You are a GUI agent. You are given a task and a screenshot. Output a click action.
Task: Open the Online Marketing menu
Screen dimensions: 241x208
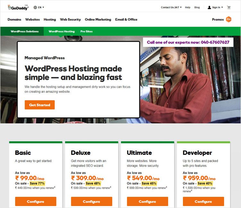pyautogui.click(x=98, y=20)
